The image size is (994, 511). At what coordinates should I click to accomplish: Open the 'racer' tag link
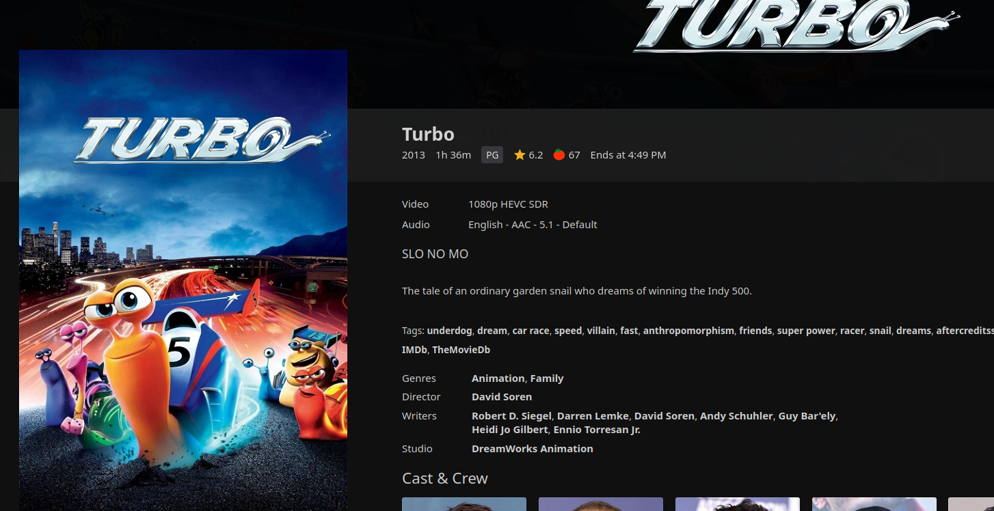point(852,331)
